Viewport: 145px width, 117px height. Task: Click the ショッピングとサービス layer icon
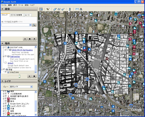(8, 106)
